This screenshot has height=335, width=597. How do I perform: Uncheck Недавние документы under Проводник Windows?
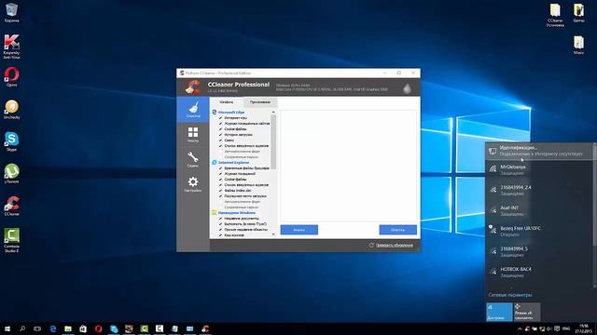point(220,219)
